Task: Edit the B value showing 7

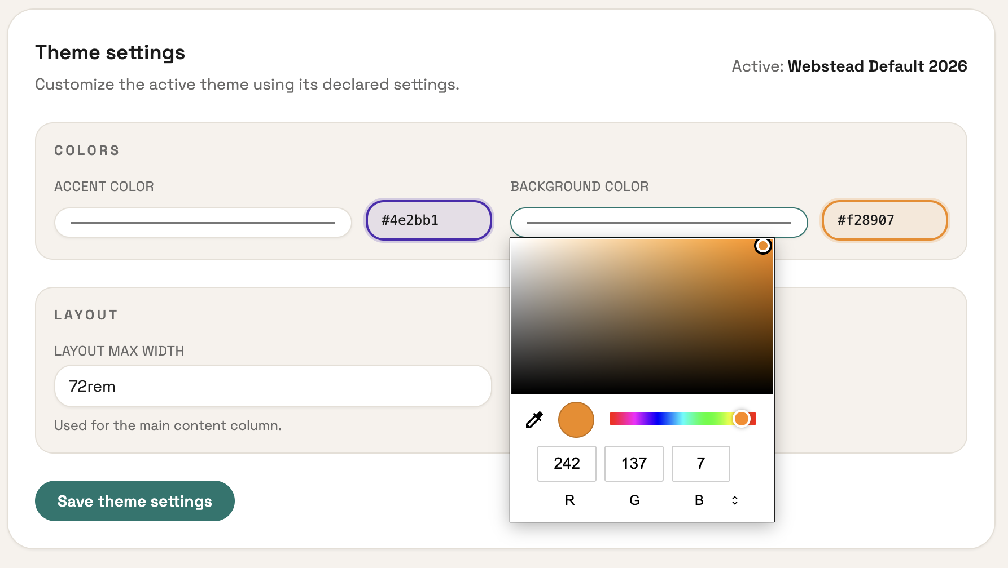Action: point(700,464)
